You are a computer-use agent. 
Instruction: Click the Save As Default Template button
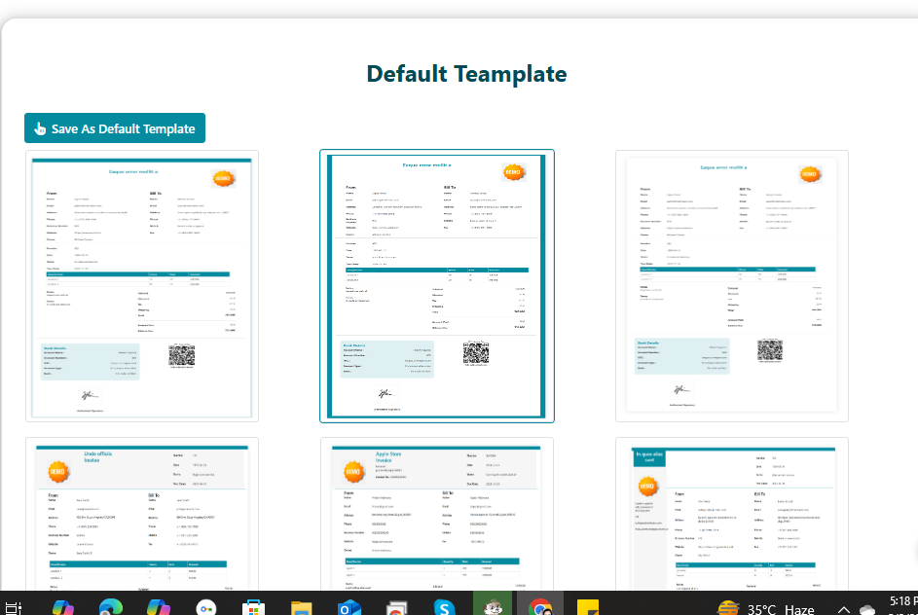coord(115,128)
